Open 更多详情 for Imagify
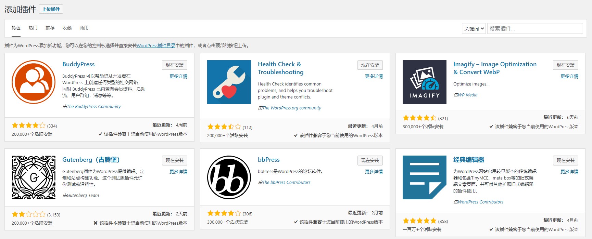Screen dimensions: 592x239 (x=569, y=76)
